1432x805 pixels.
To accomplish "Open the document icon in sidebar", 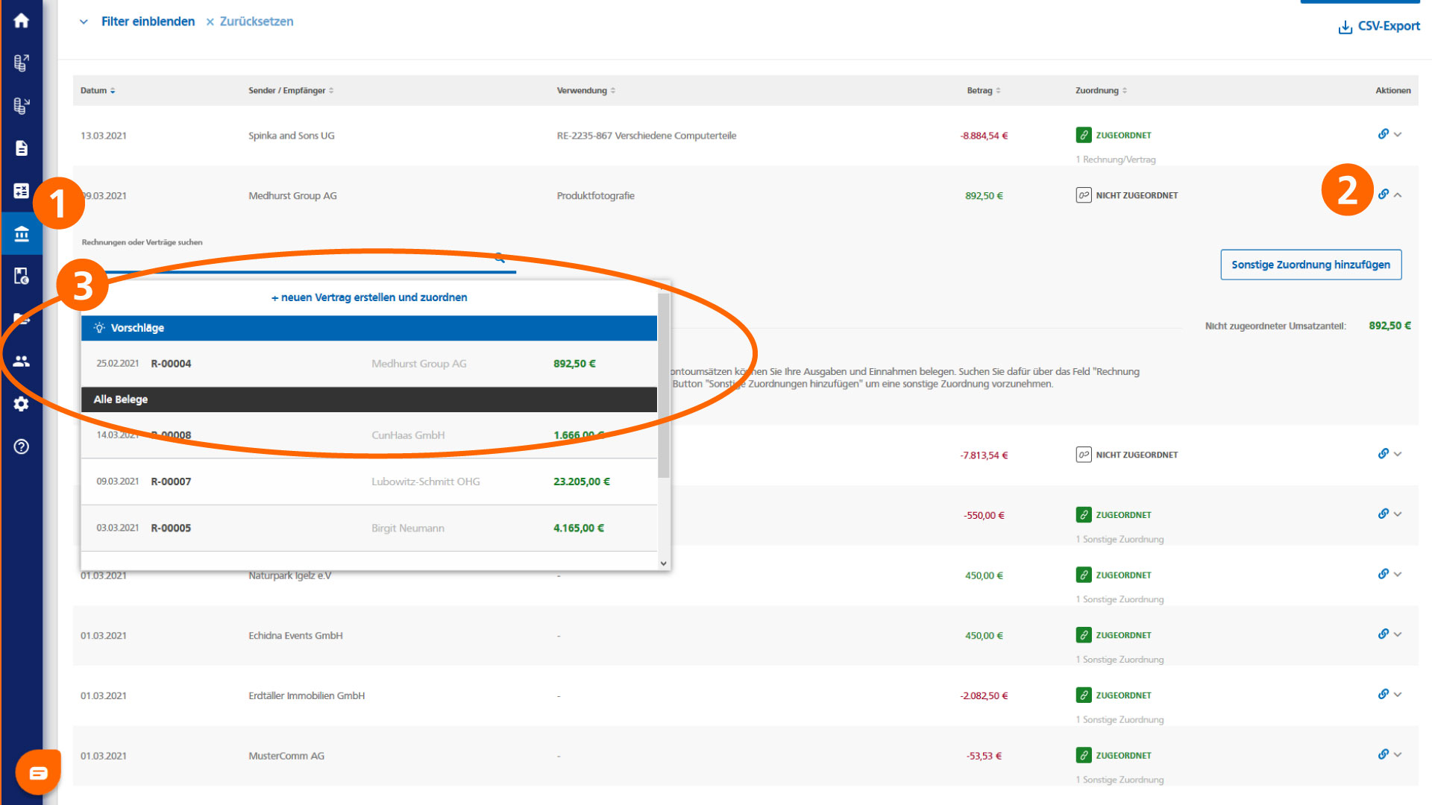I will click(x=21, y=148).
